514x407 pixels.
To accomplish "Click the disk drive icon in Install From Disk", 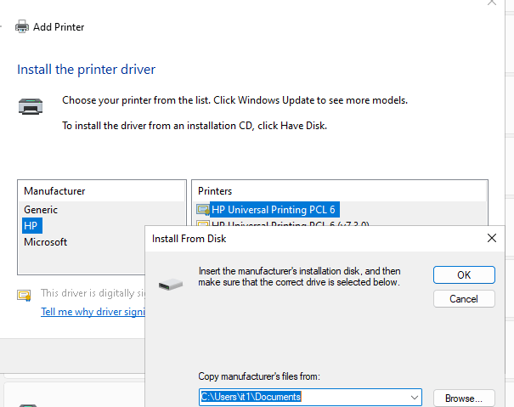I will click(x=171, y=284).
